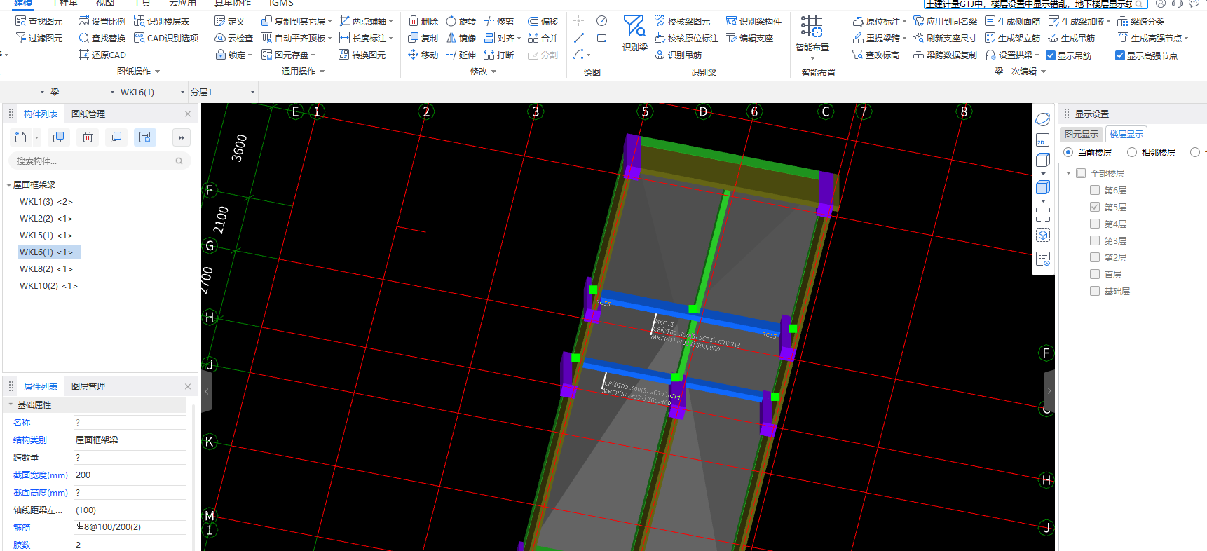Open 识别楼层表
1207x551 pixels.
[161, 21]
